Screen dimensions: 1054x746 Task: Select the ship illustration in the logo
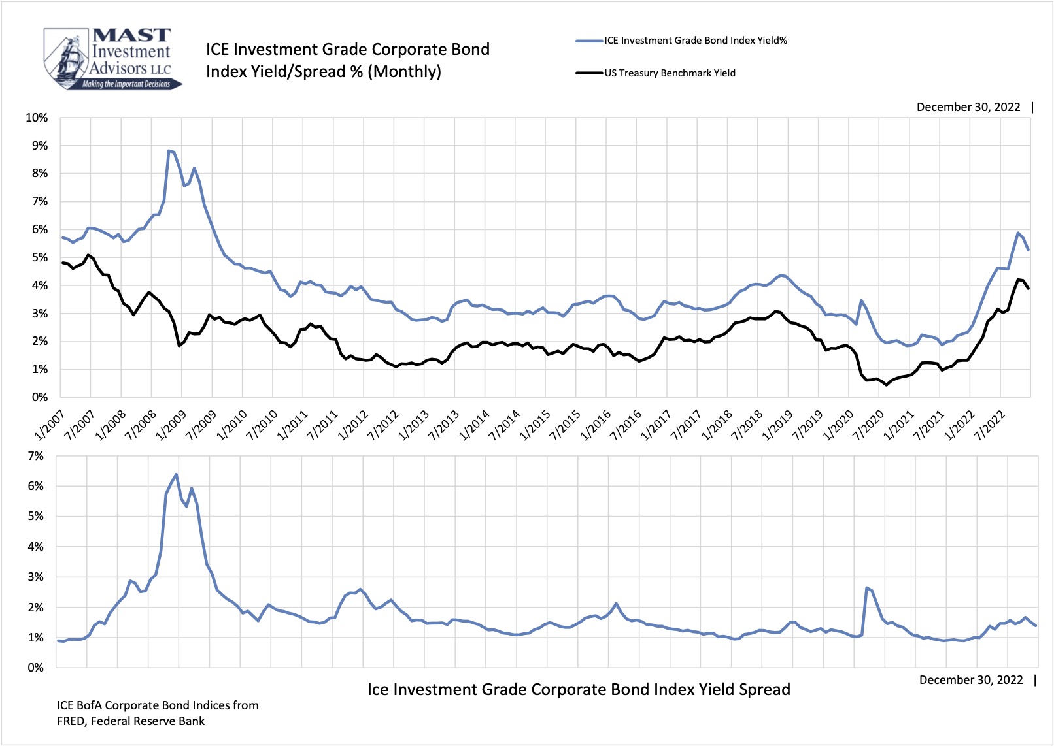pyautogui.click(x=69, y=59)
